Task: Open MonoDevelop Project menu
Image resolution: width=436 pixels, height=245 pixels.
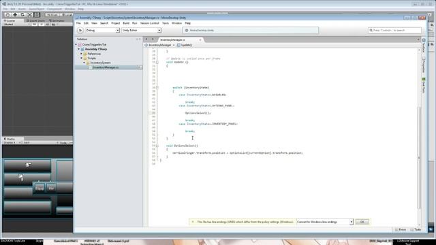Action: [x=115, y=23]
